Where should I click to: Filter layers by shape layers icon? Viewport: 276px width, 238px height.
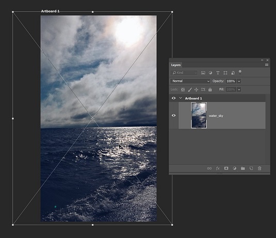pyautogui.click(x=225, y=73)
